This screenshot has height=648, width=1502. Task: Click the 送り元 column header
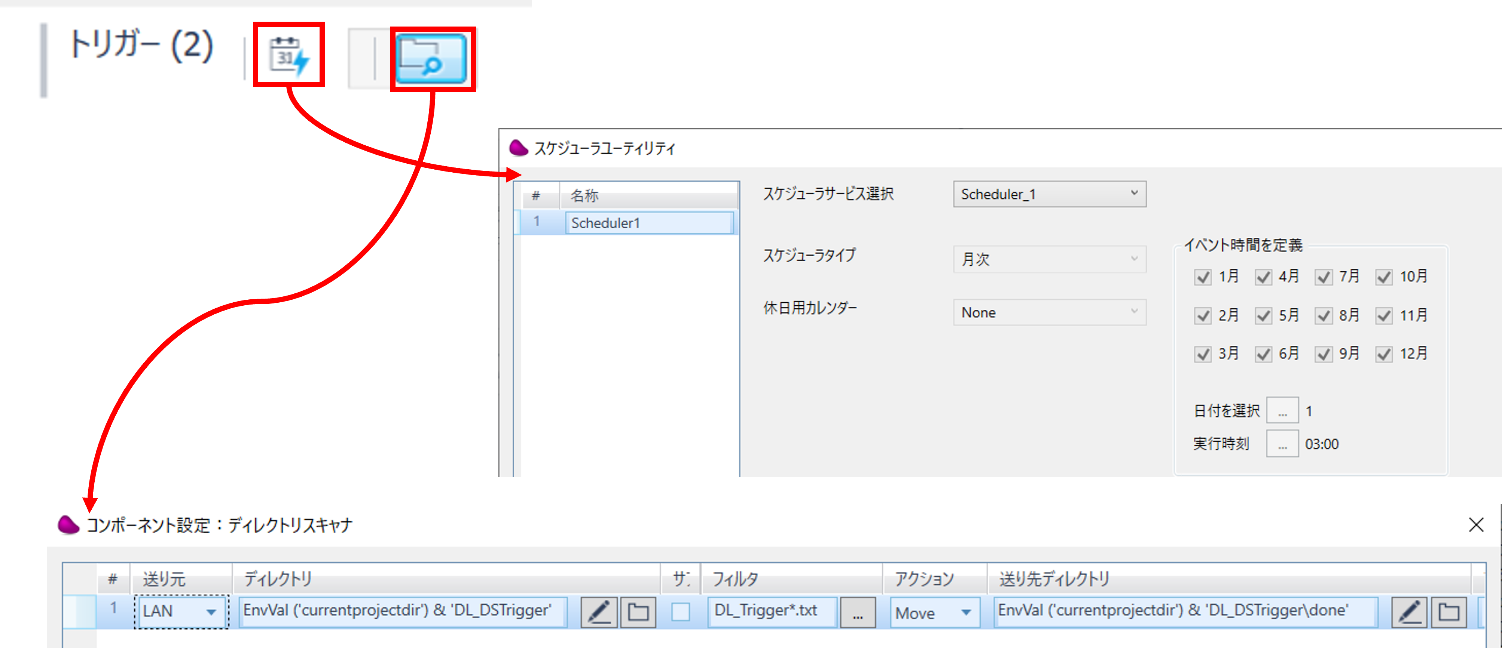181,579
